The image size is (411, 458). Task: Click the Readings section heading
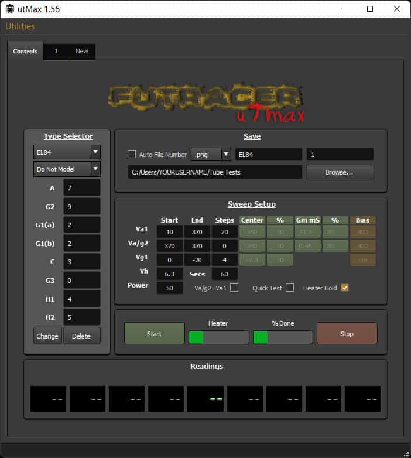[x=207, y=366]
